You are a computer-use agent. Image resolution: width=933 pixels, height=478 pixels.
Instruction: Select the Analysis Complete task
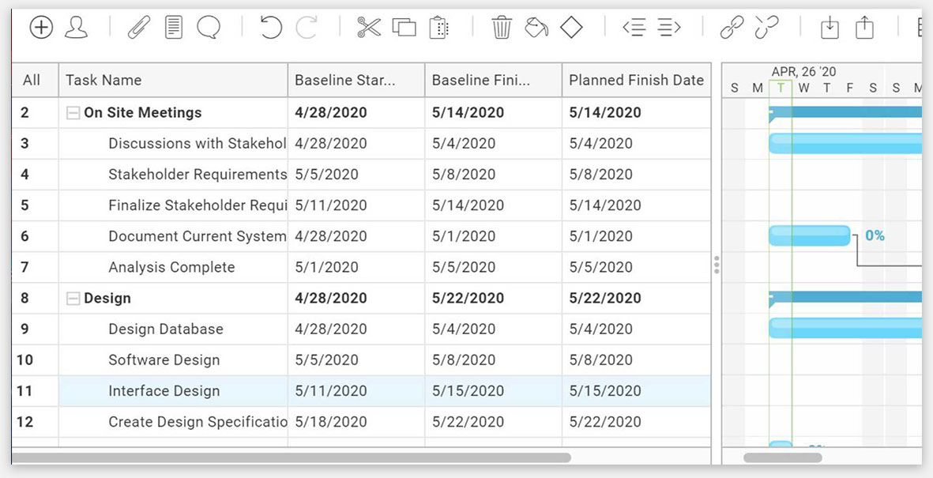coord(171,267)
